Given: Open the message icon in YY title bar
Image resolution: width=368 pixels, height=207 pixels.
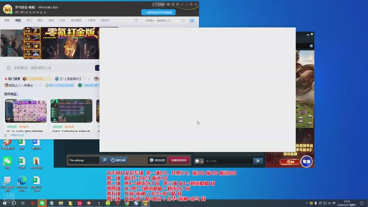Looking at the screenshot, I should [173, 5].
